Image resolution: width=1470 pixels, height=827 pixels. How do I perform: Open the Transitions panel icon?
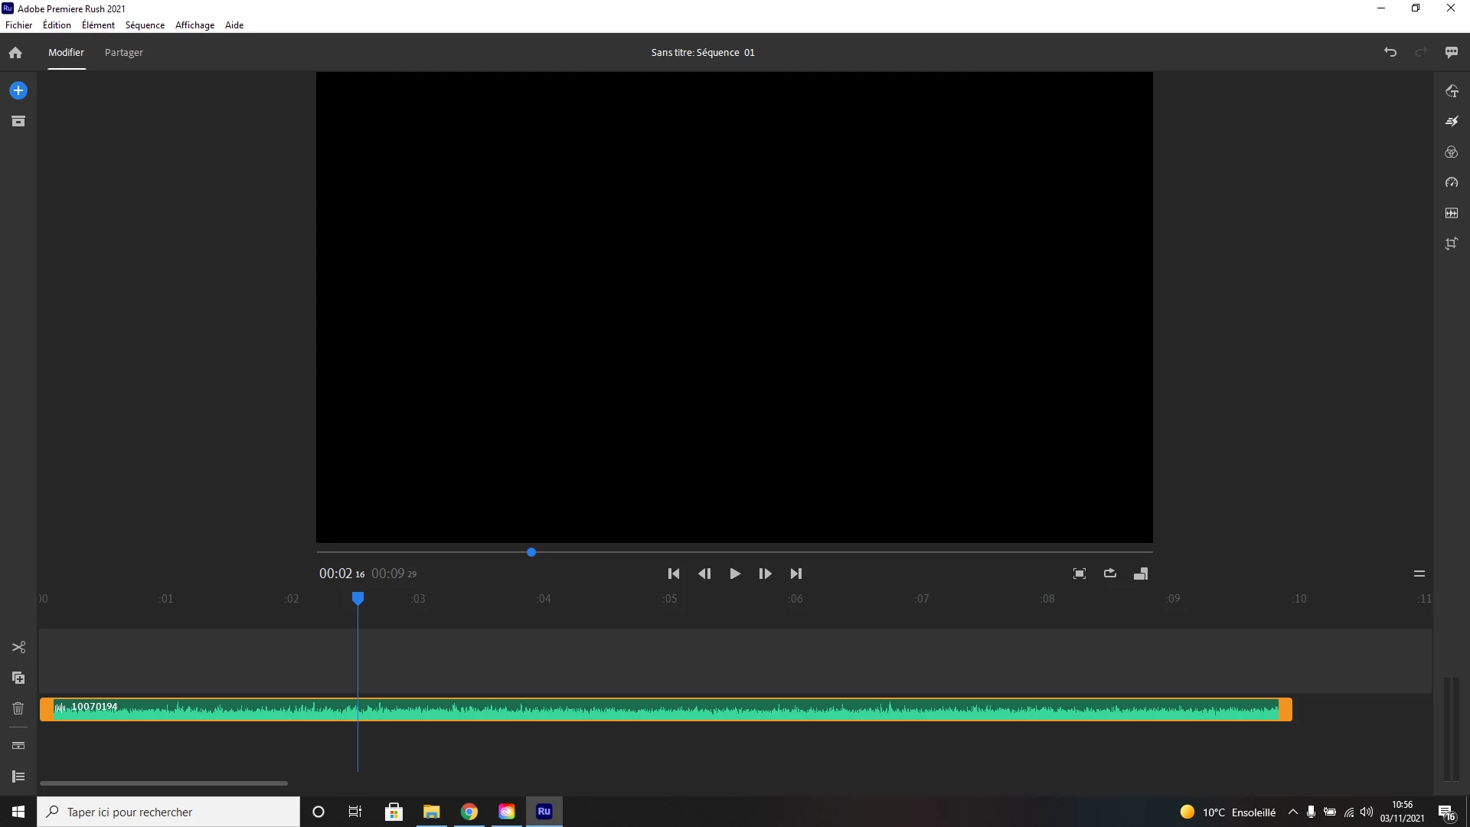(x=1451, y=121)
